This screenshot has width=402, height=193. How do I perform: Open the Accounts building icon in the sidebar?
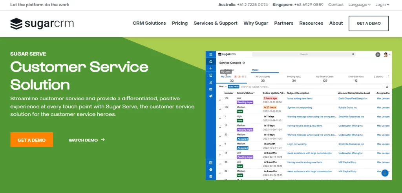211,76
